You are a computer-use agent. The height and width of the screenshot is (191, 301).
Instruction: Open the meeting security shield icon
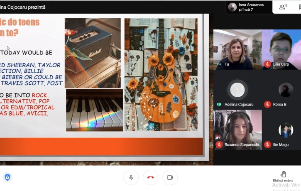click(x=7, y=177)
